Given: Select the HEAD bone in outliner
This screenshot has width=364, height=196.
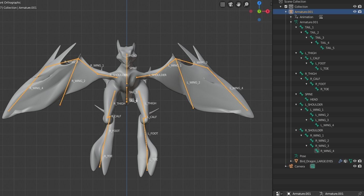Looking at the screenshot, I should [x=314, y=99].
